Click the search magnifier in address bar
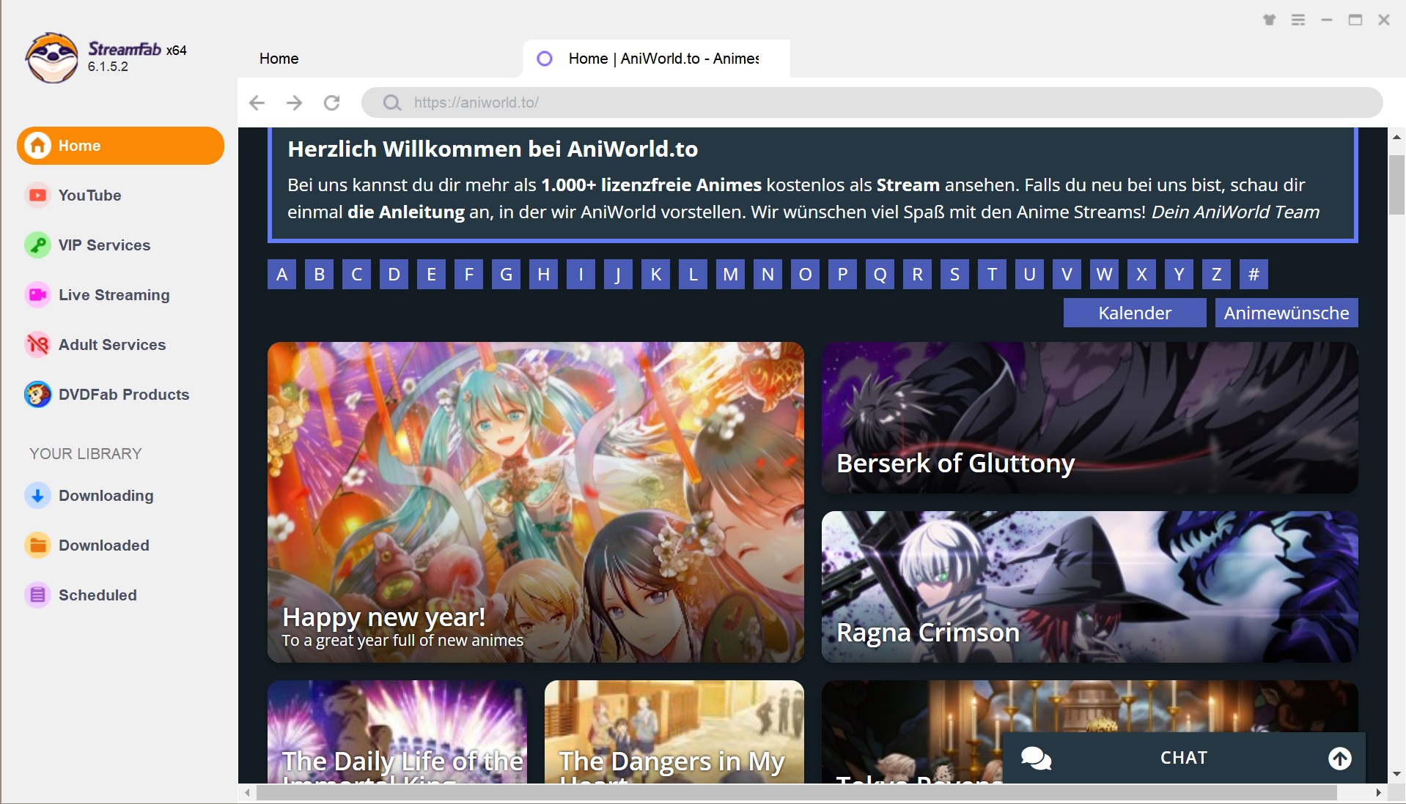1406x804 pixels. point(392,103)
